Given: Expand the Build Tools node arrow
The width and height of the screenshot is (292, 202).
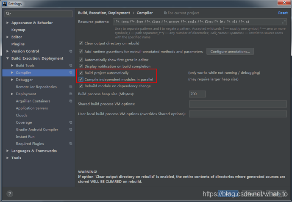Looking at the screenshot, I should tap(12, 66).
